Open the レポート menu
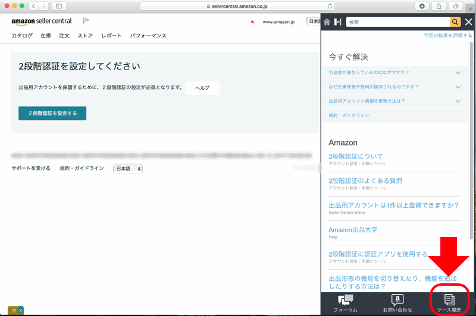The width and height of the screenshot is (476, 316). [111, 36]
